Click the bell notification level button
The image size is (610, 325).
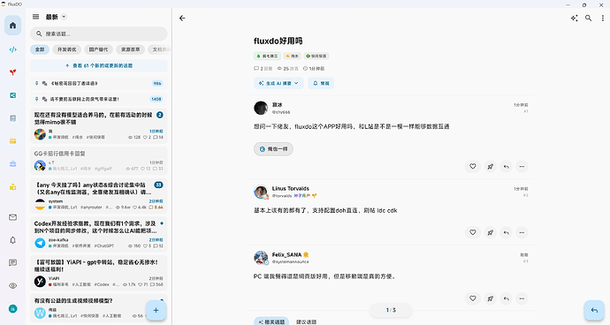pyautogui.click(x=321, y=83)
